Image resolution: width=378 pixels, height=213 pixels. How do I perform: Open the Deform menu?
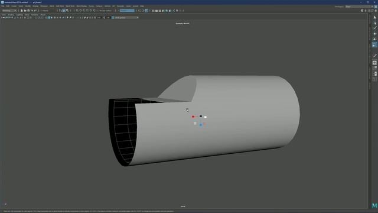tap(107, 6)
